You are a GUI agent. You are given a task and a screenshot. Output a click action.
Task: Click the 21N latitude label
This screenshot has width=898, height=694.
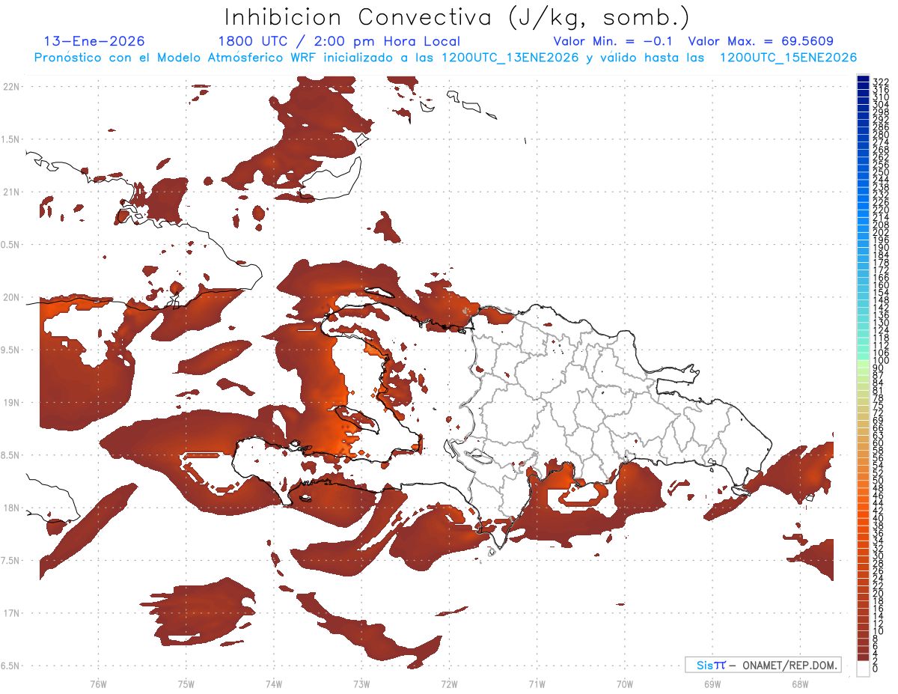tap(12, 192)
